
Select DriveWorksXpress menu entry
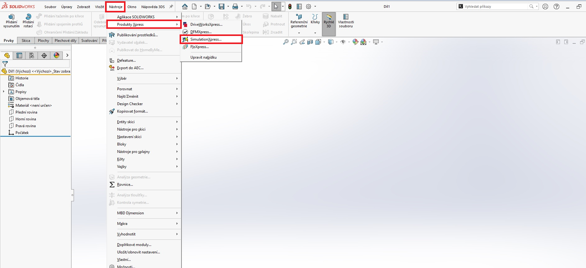tap(211, 25)
